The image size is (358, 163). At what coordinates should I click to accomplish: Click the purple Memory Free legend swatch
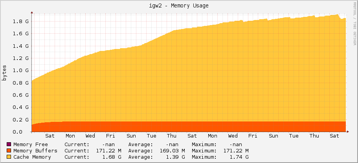[x=9, y=144]
